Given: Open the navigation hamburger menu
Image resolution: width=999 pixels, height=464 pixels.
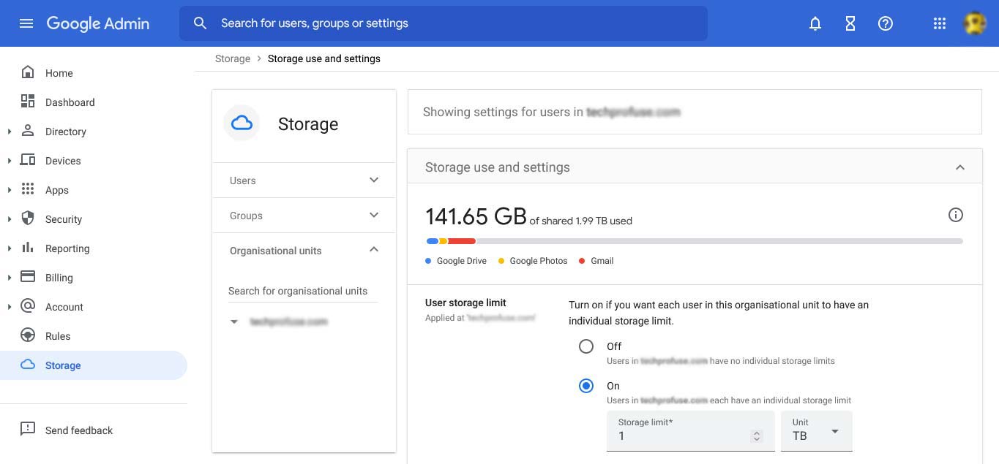Looking at the screenshot, I should 26,23.
